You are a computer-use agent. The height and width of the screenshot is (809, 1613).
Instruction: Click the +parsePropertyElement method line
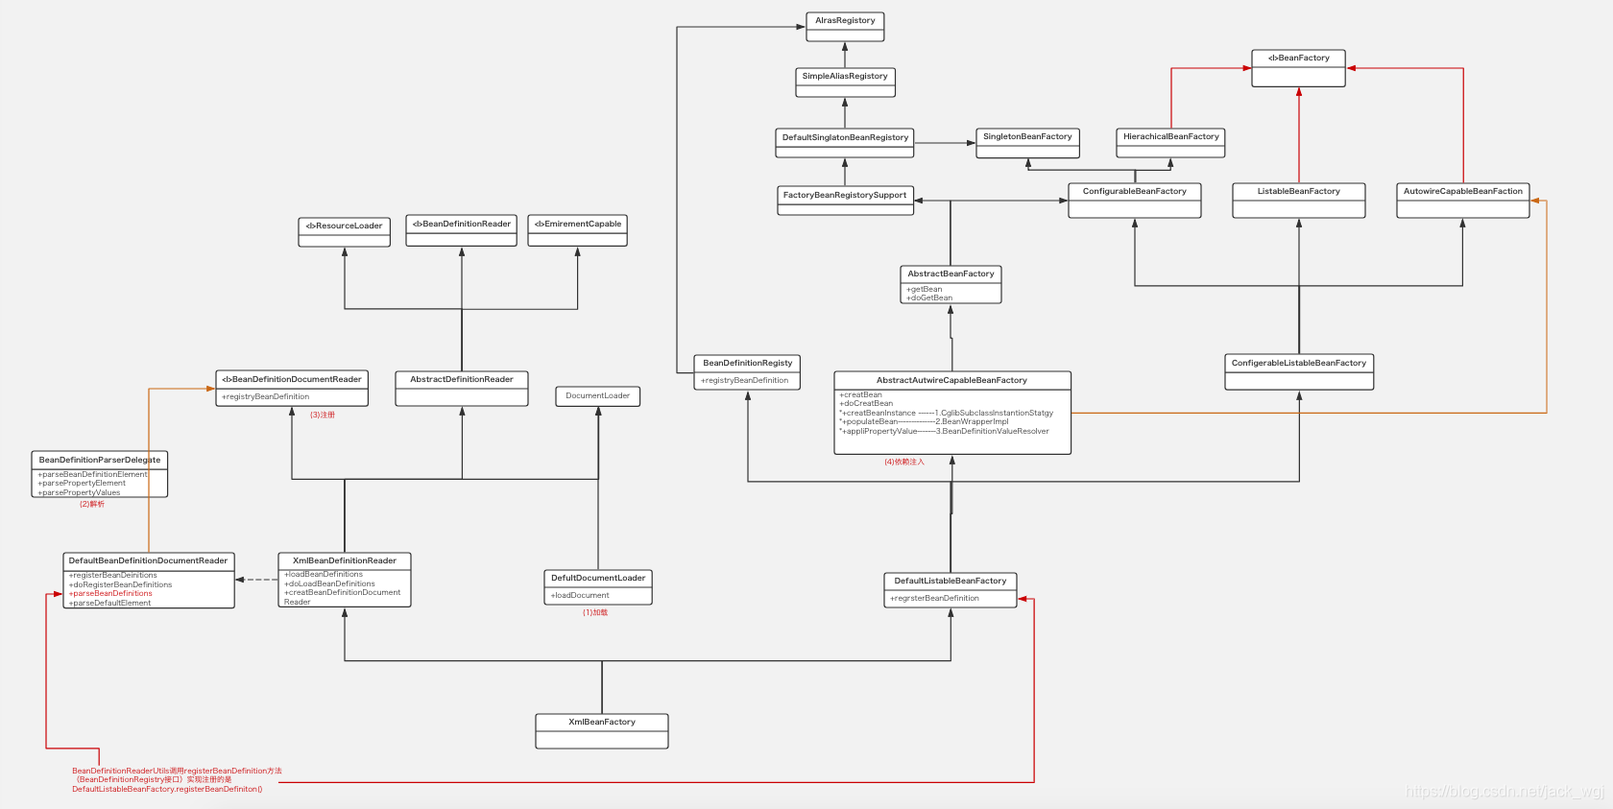coord(82,483)
